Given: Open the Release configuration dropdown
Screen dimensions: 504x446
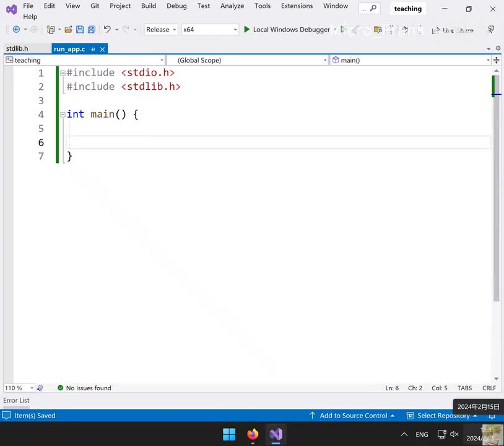Looking at the screenshot, I should click(161, 30).
